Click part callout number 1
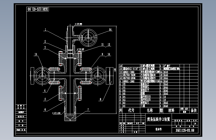This screenshot has height=140, width=216. 45,29
